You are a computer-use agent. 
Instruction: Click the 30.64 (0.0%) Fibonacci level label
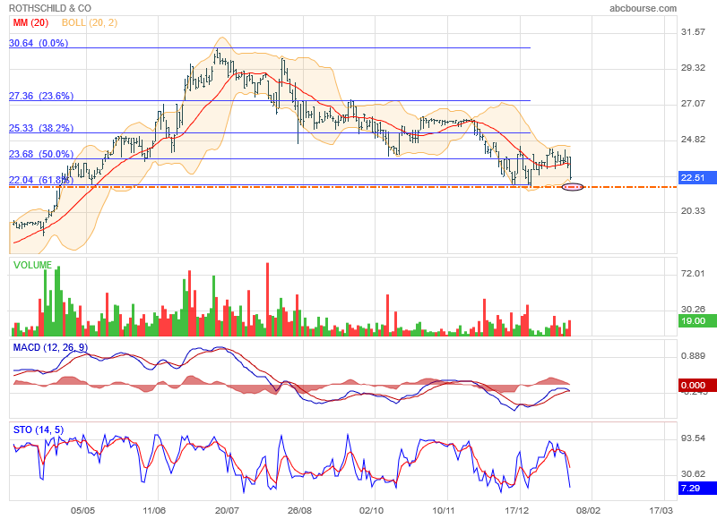coord(39,42)
